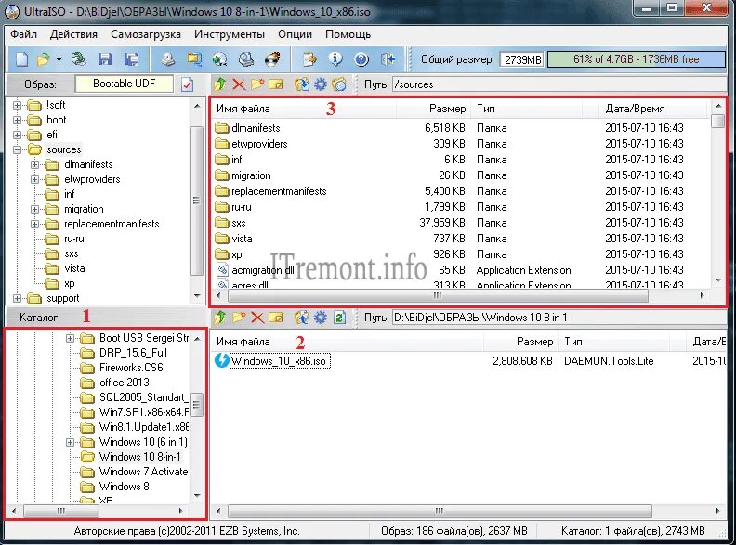Open the Файл menu
Screen dimensions: 736x545
(x=24, y=34)
